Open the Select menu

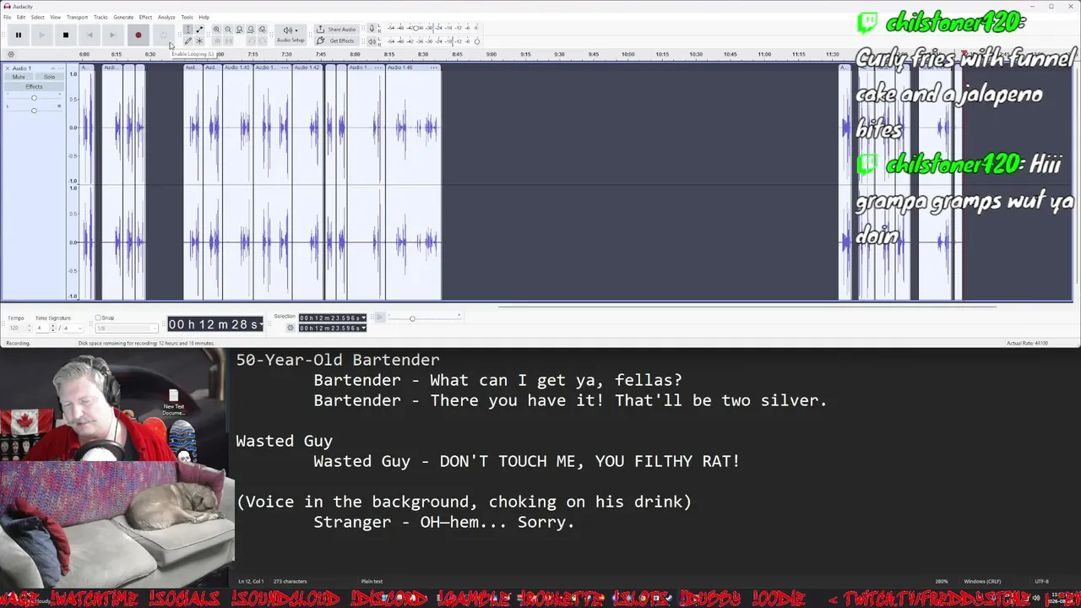38,17
